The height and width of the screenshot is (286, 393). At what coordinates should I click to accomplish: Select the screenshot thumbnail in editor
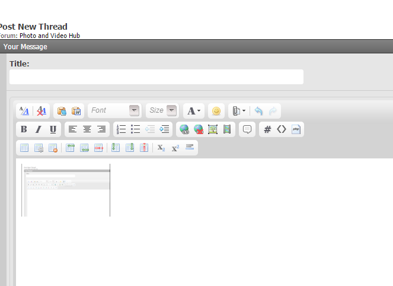pyautogui.click(x=66, y=190)
